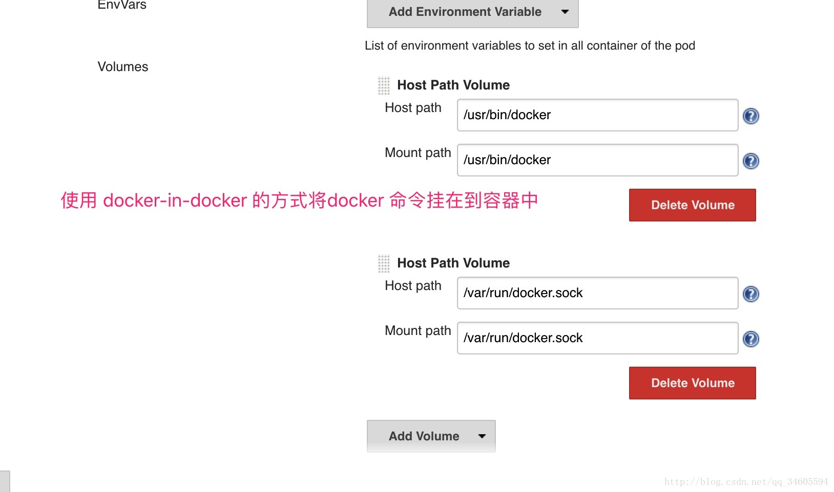Focus the Mount path input /usr/bin/docker
Image resolution: width=834 pixels, height=492 pixels.
coord(597,160)
